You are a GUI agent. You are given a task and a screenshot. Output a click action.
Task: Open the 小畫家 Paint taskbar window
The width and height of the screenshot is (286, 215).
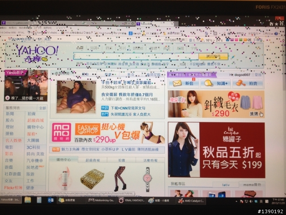coord(161,201)
